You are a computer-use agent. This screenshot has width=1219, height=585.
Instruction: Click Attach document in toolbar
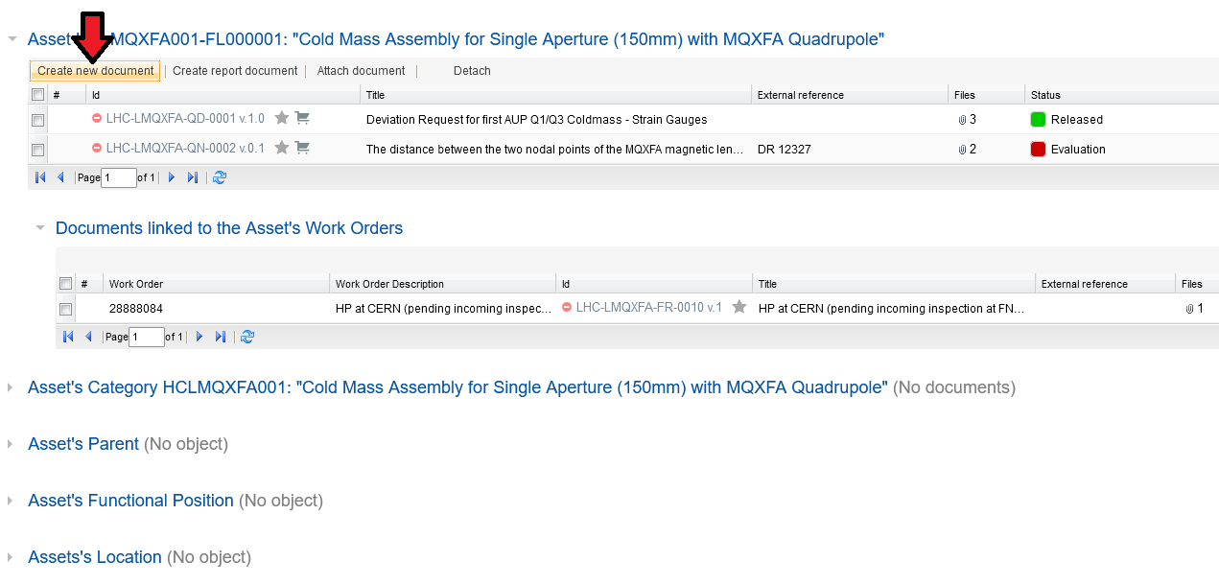361,71
